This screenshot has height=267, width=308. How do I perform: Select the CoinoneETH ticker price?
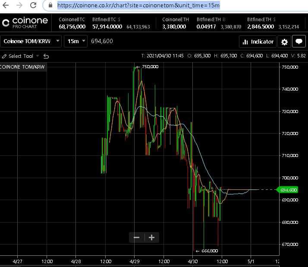tap(176, 23)
